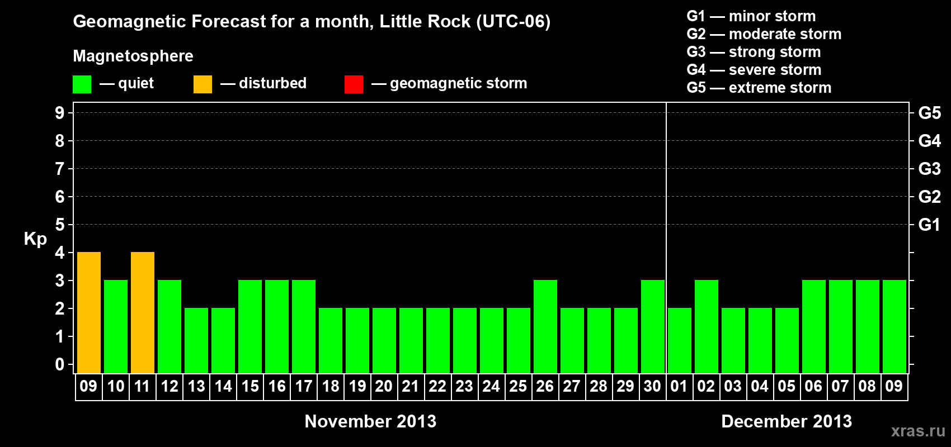Viewport: 951px width, 447px height.
Task: Click date label 22 on the axis
Action: tap(437, 387)
